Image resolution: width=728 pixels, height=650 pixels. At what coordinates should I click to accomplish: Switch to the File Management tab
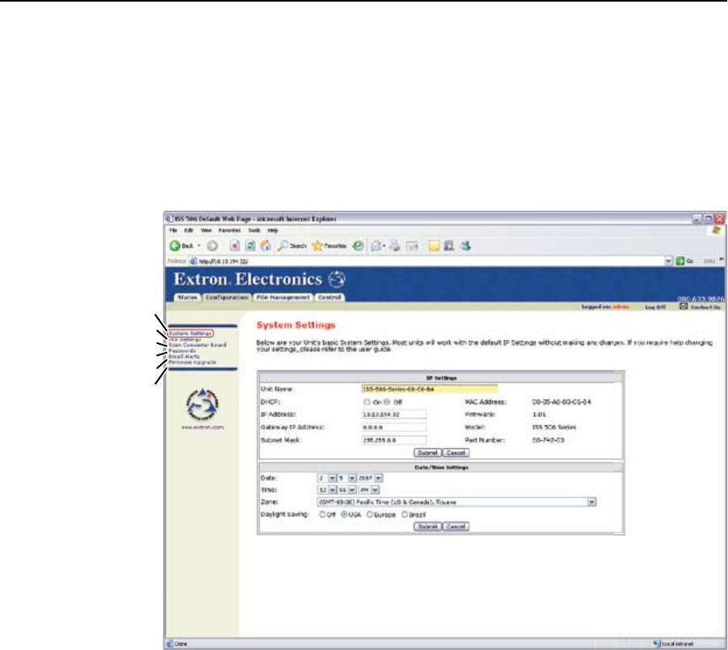pyautogui.click(x=283, y=297)
